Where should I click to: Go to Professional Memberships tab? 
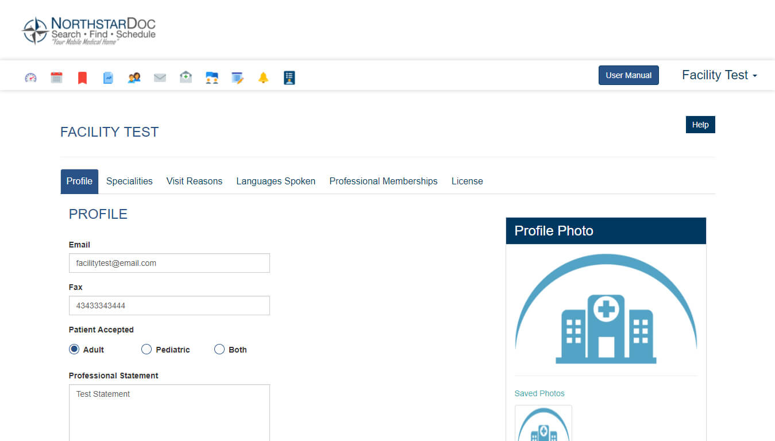click(x=383, y=181)
